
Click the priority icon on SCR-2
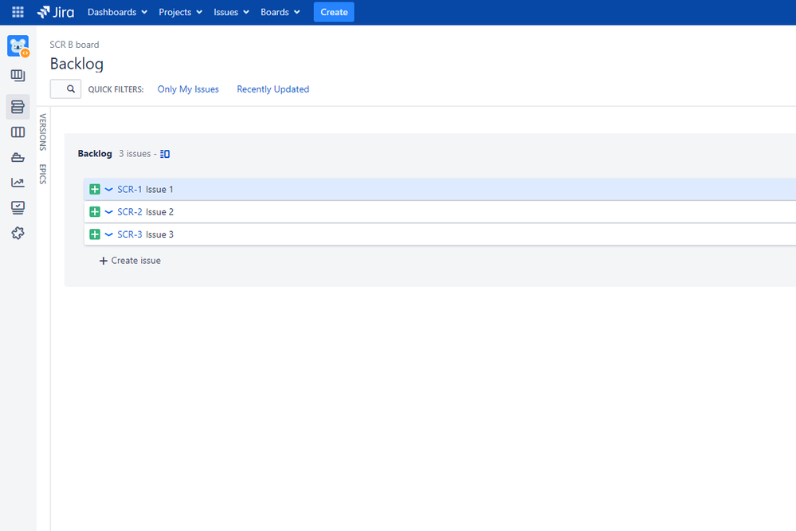108,212
